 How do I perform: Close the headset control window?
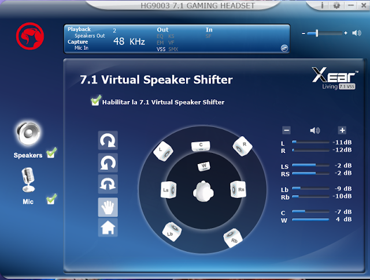364,5
